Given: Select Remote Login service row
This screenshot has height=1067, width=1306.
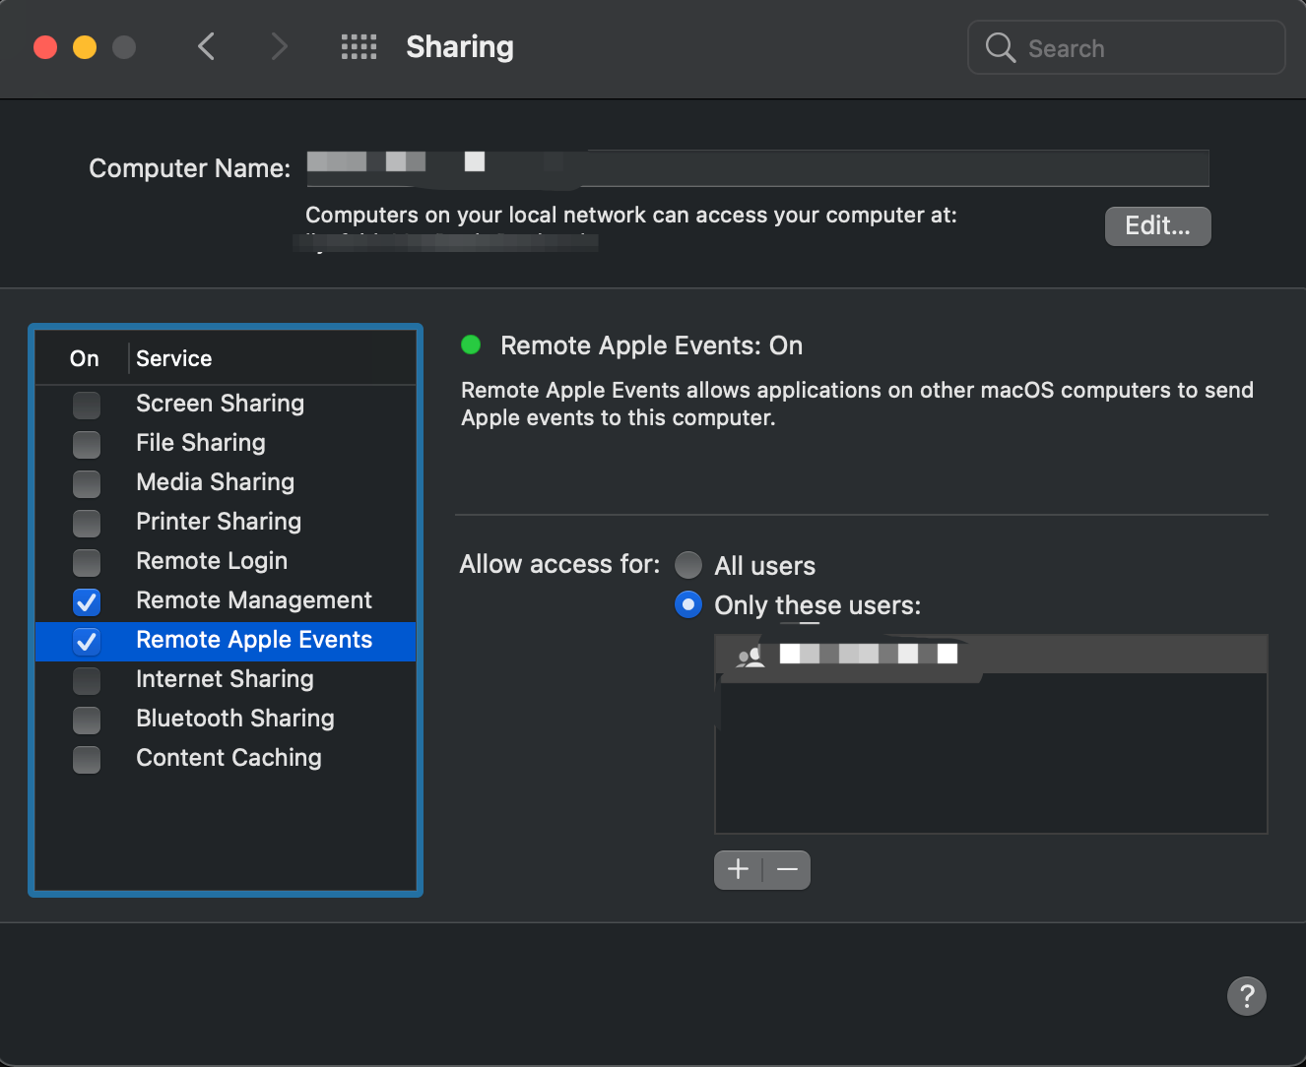Looking at the screenshot, I should tap(226, 561).
